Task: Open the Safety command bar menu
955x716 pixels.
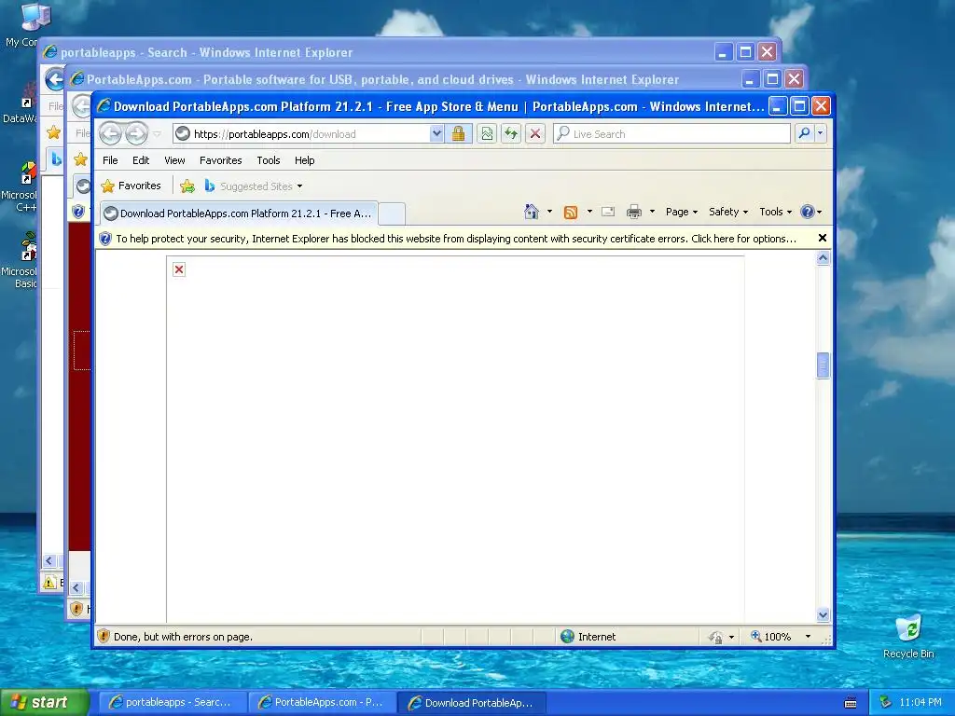Action: click(x=727, y=212)
